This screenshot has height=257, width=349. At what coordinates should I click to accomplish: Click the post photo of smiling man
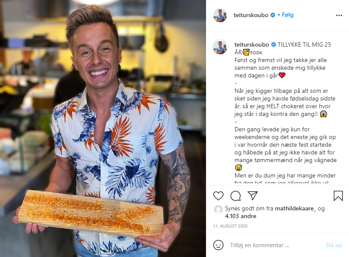pos(103,128)
